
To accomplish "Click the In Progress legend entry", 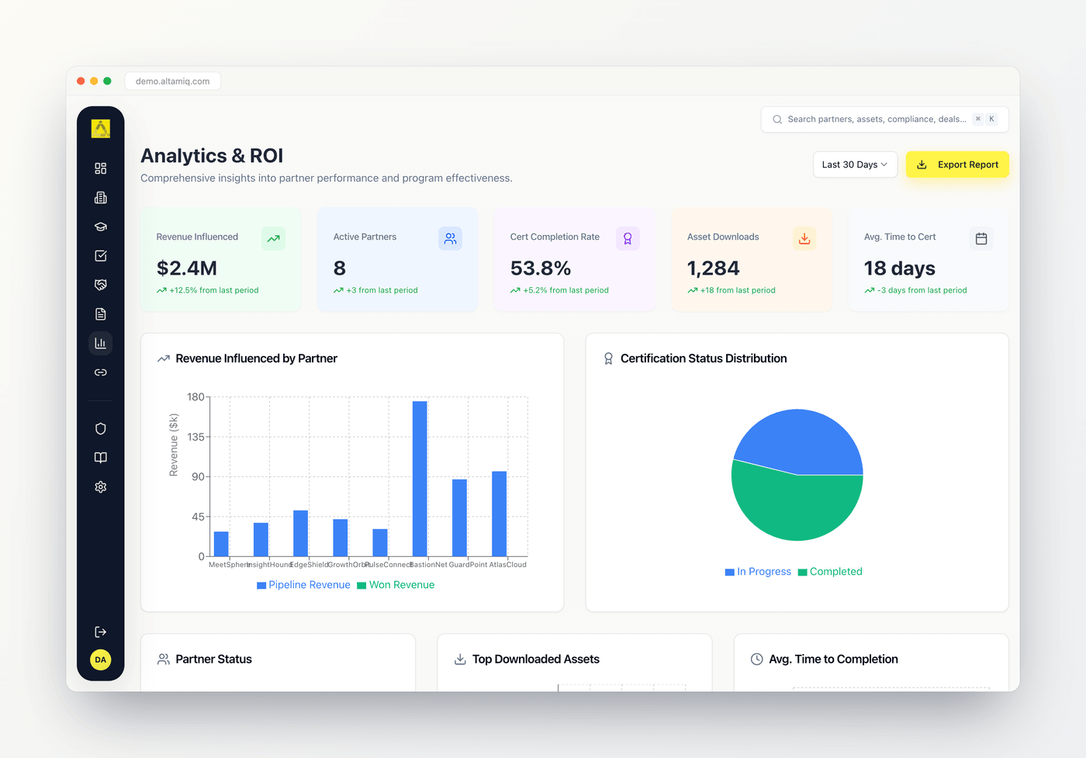I will [x=758, y=572].
